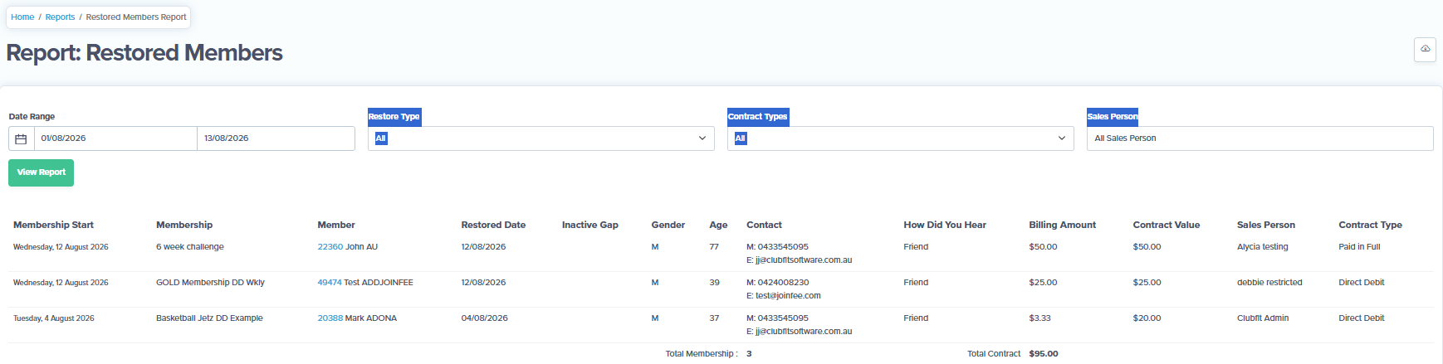Go to Reports breadcrumb

(x=60, y=17)
